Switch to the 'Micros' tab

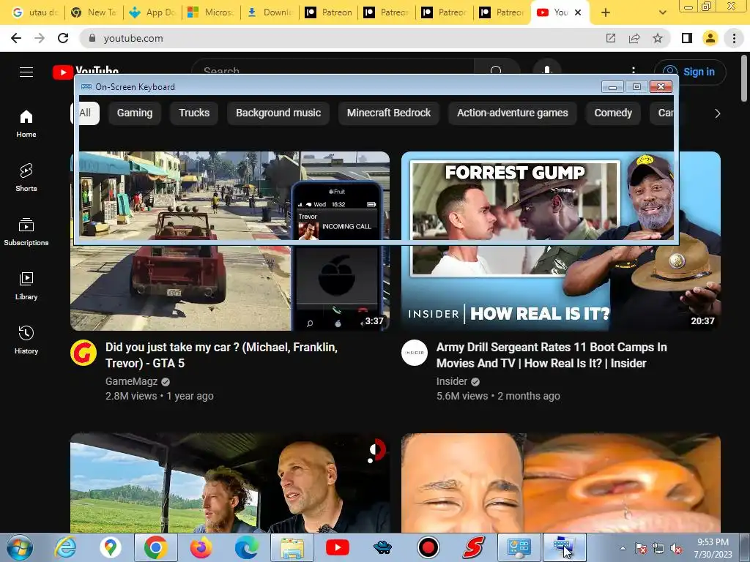(210, 12)
